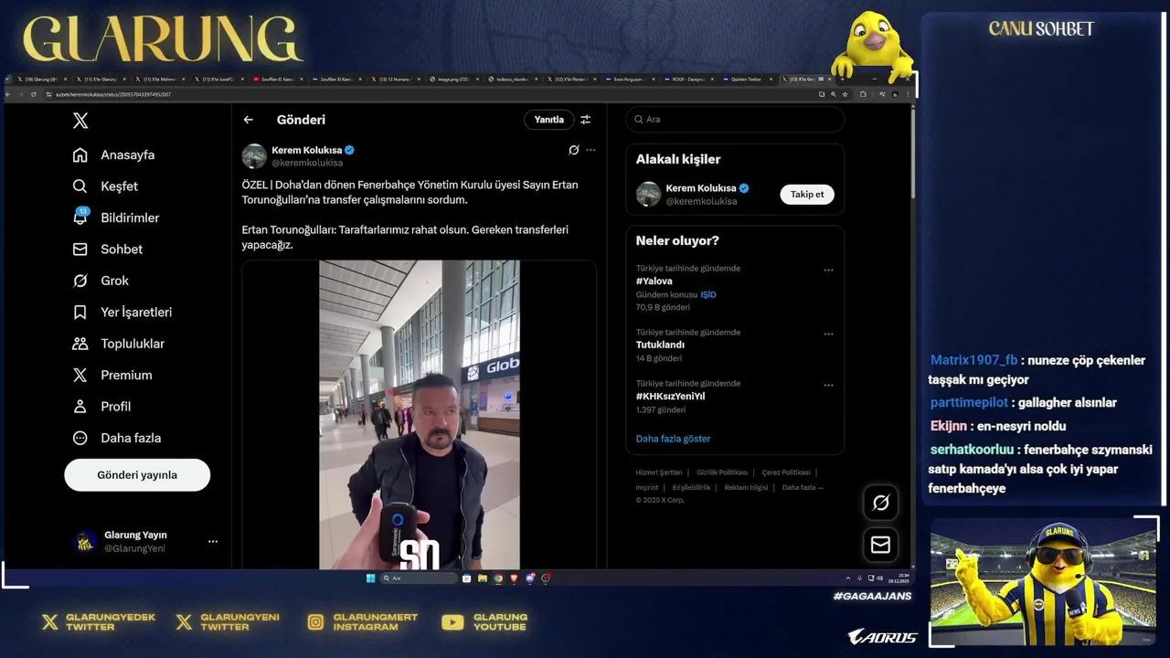
Task: Click the X logo in the sidebar
Action: (x=80, y=121)
